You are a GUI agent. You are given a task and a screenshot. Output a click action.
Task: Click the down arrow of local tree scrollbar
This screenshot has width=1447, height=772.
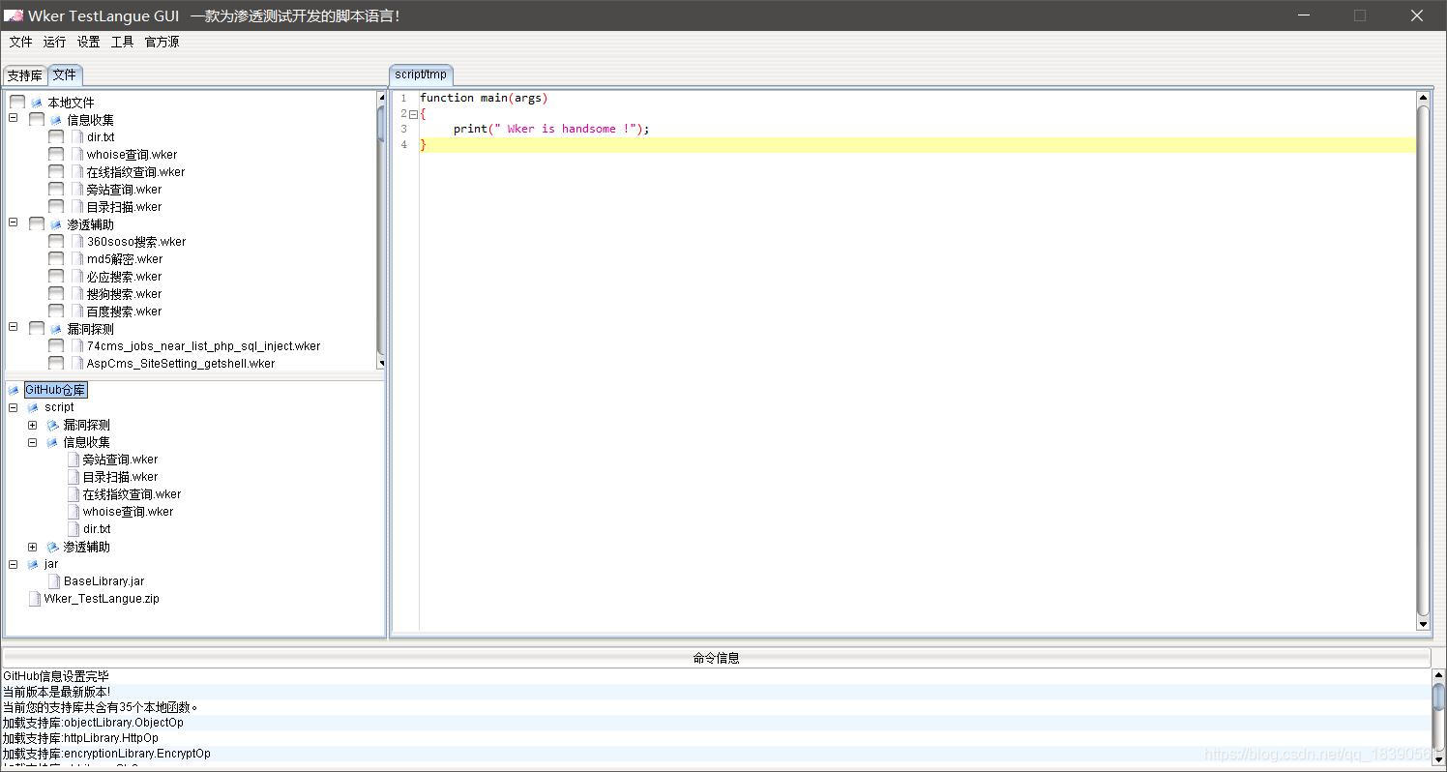381,363
